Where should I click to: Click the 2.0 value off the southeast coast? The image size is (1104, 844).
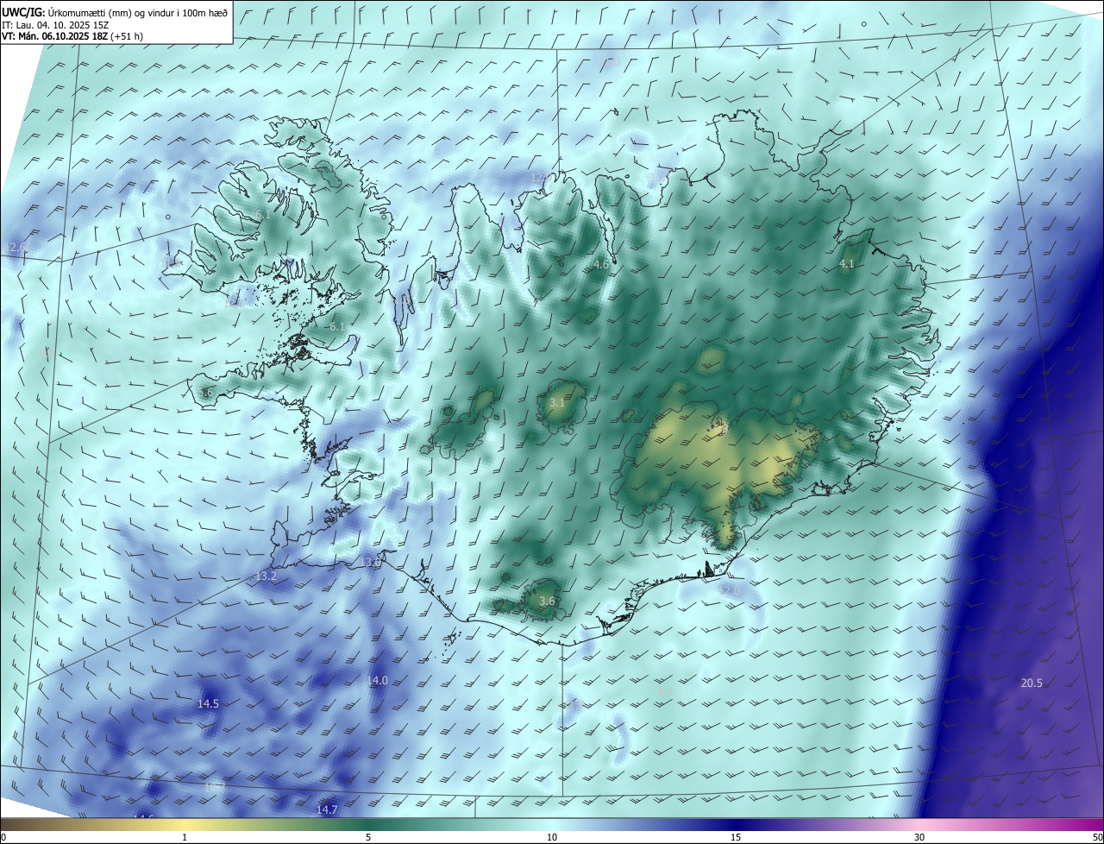click(x=731, y=589)
